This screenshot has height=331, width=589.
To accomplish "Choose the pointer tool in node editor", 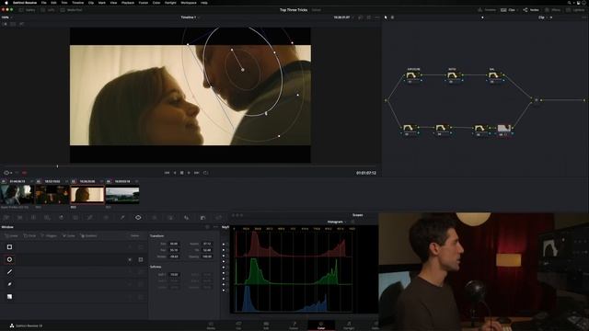I will 386,17.
